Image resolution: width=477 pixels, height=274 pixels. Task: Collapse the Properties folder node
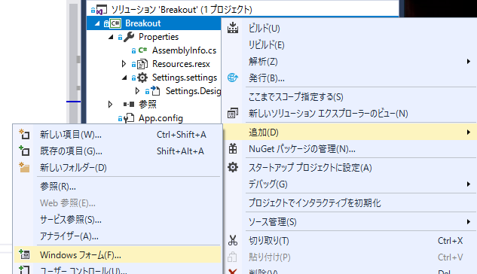[111, 37]
